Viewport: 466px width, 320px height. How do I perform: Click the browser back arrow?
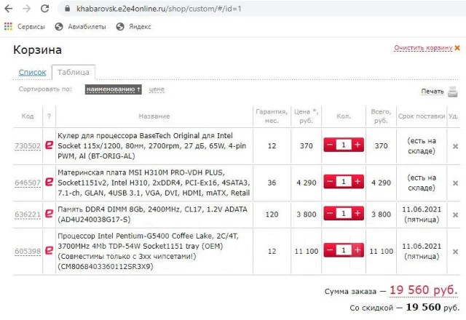pyautogui.click(x=8, y=9)
